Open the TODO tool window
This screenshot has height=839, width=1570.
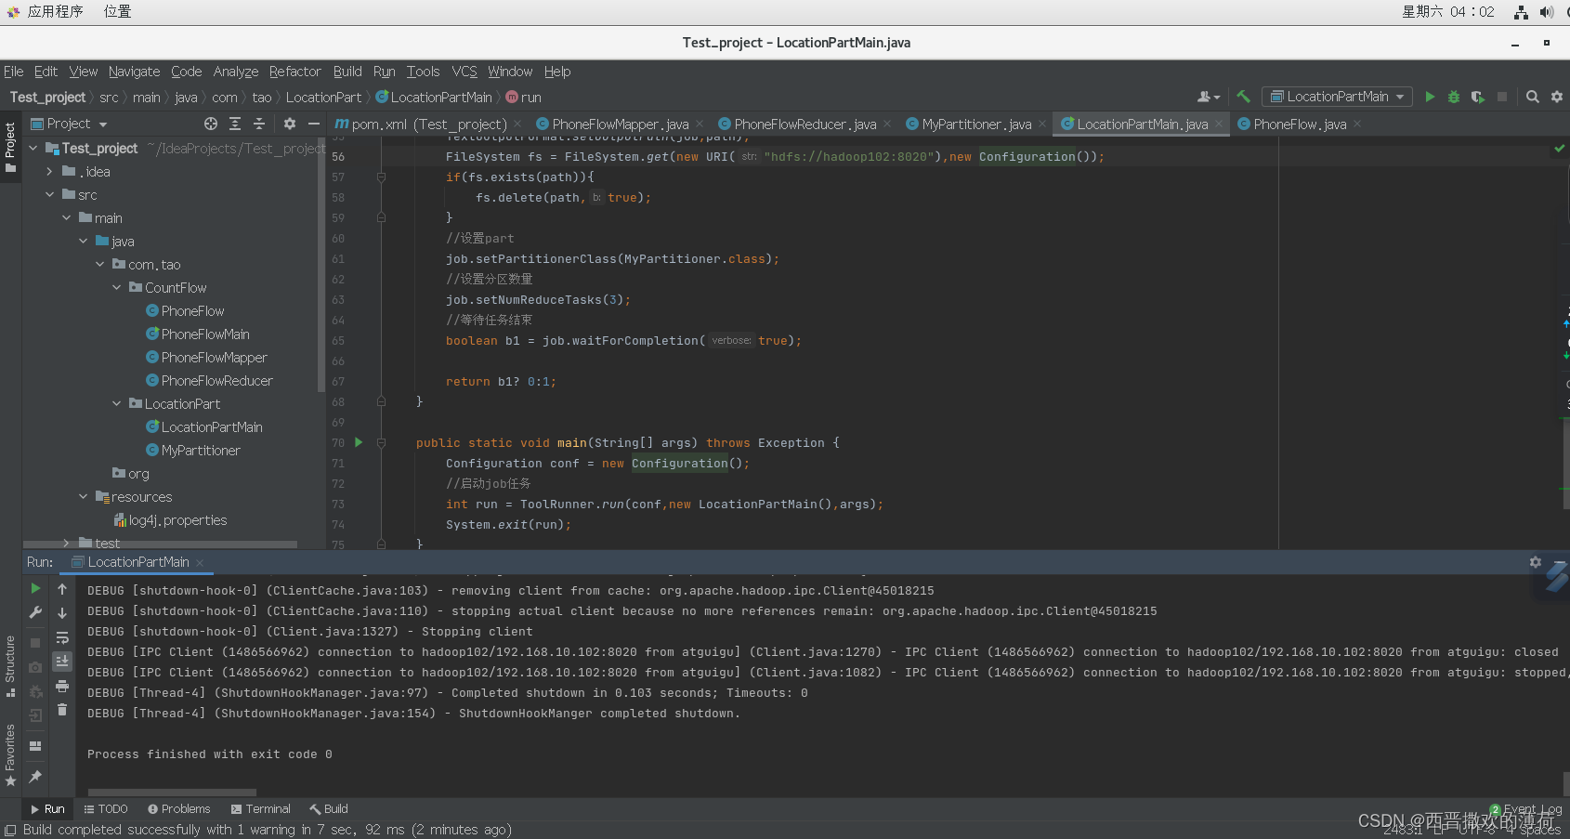coord(106,809)
